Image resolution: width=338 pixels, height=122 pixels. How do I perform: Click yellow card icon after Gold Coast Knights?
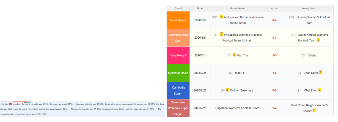pos(314,110)
